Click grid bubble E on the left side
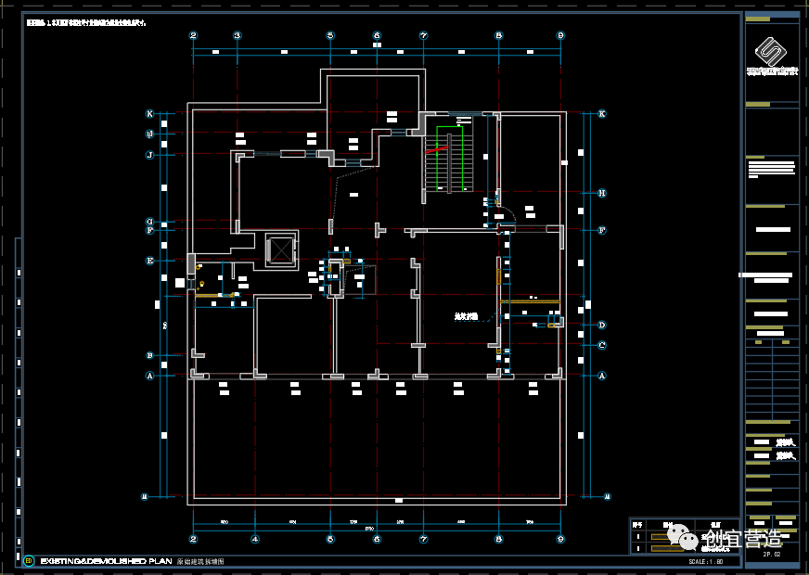809x575 pixels. click(150, 261)
